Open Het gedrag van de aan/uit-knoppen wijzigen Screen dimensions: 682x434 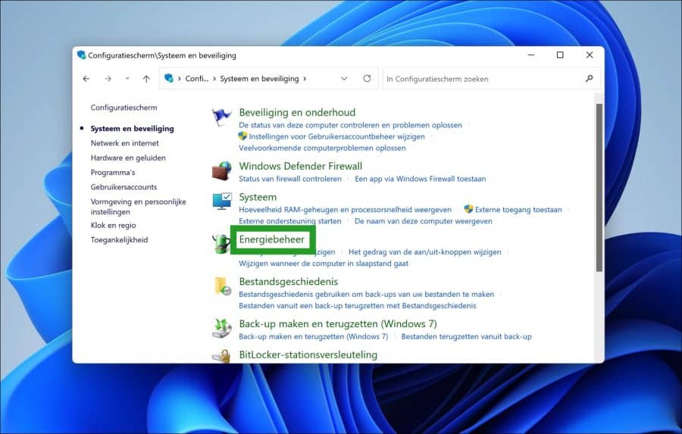coord(425,252)
